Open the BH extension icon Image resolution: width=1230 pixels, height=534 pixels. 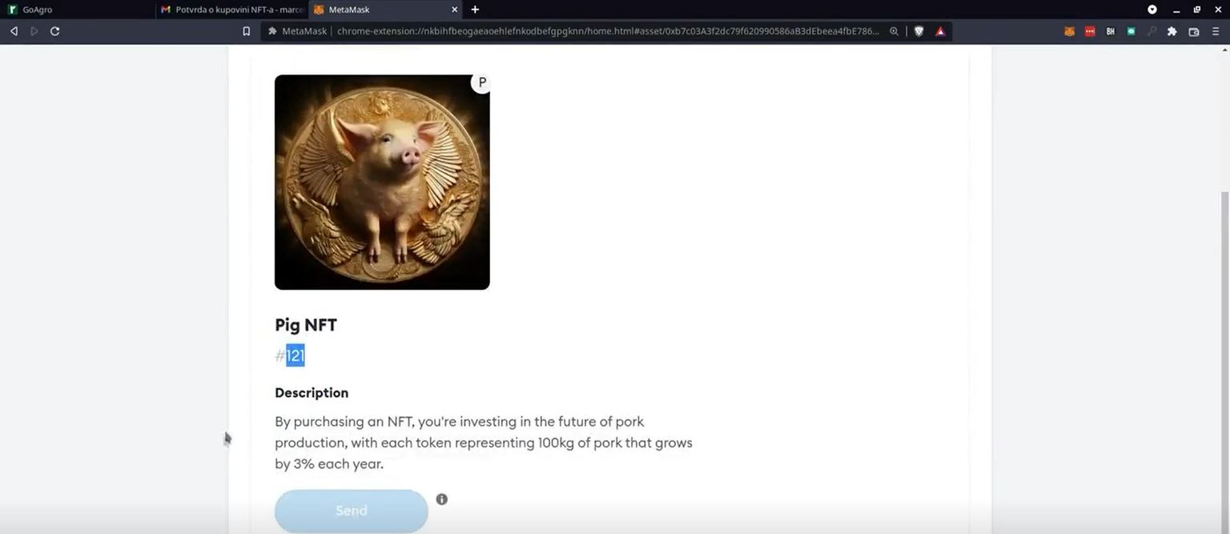(x=1111, y=31)
